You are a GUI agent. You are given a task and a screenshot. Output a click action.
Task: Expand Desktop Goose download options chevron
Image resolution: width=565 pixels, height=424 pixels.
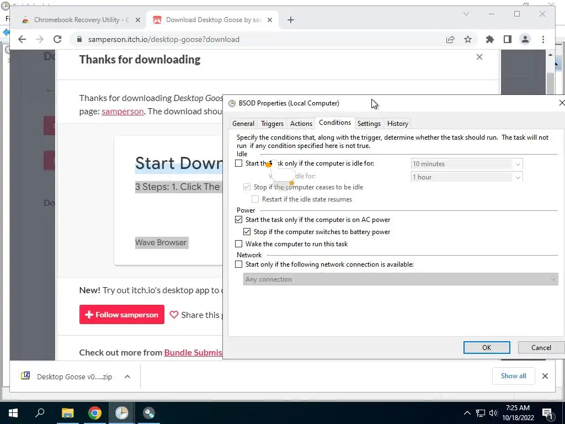127,377
